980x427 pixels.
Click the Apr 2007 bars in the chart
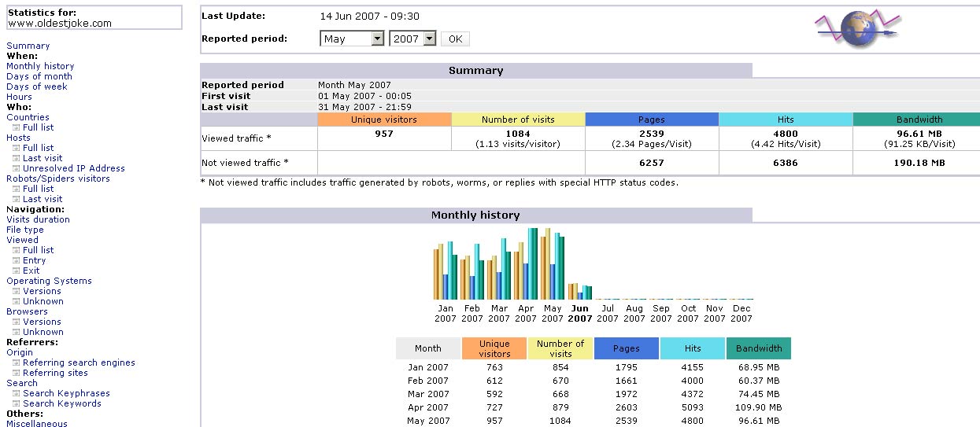tap(526, 263)
